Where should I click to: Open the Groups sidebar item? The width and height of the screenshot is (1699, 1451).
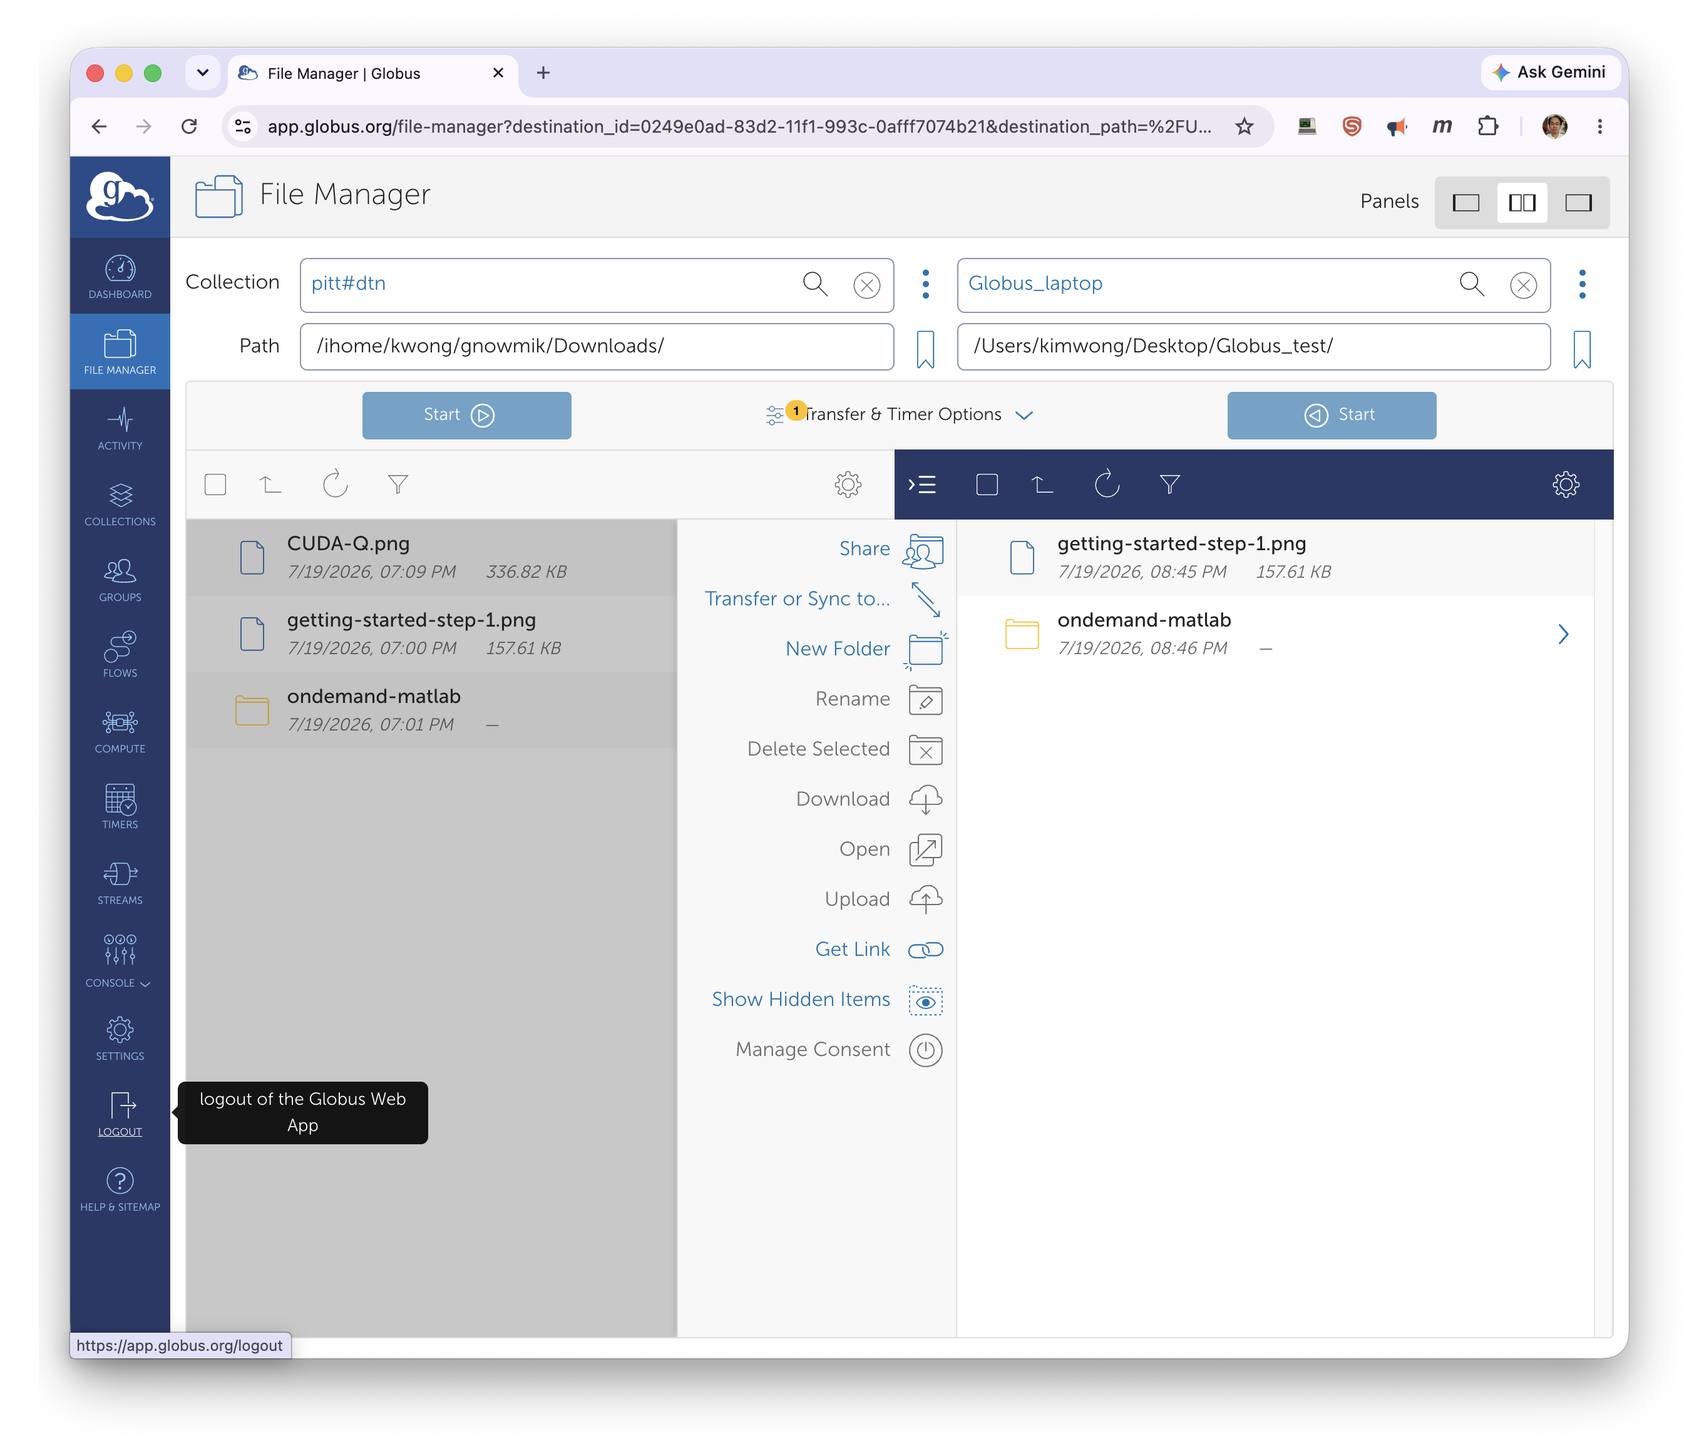click(120, 580)
